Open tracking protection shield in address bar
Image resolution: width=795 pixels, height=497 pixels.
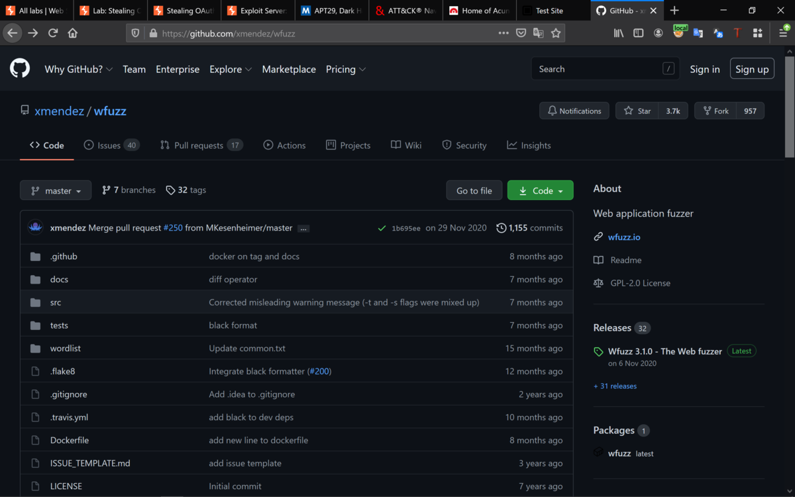tap(135, 33)
